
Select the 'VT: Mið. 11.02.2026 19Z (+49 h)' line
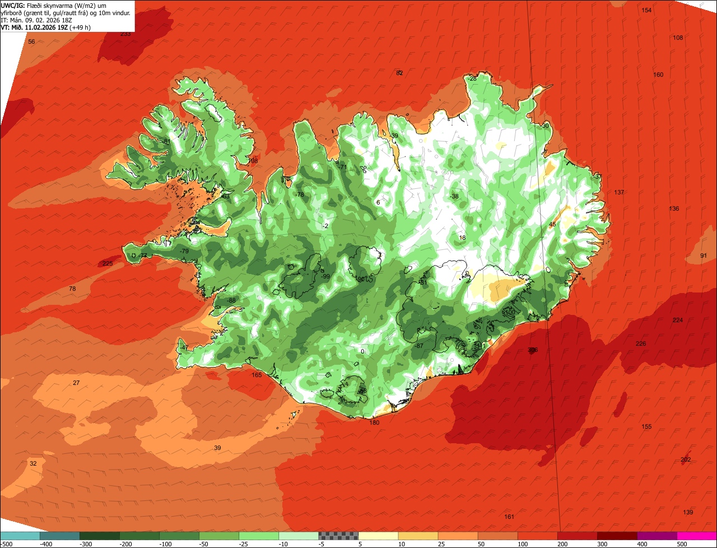coord(46,27)
